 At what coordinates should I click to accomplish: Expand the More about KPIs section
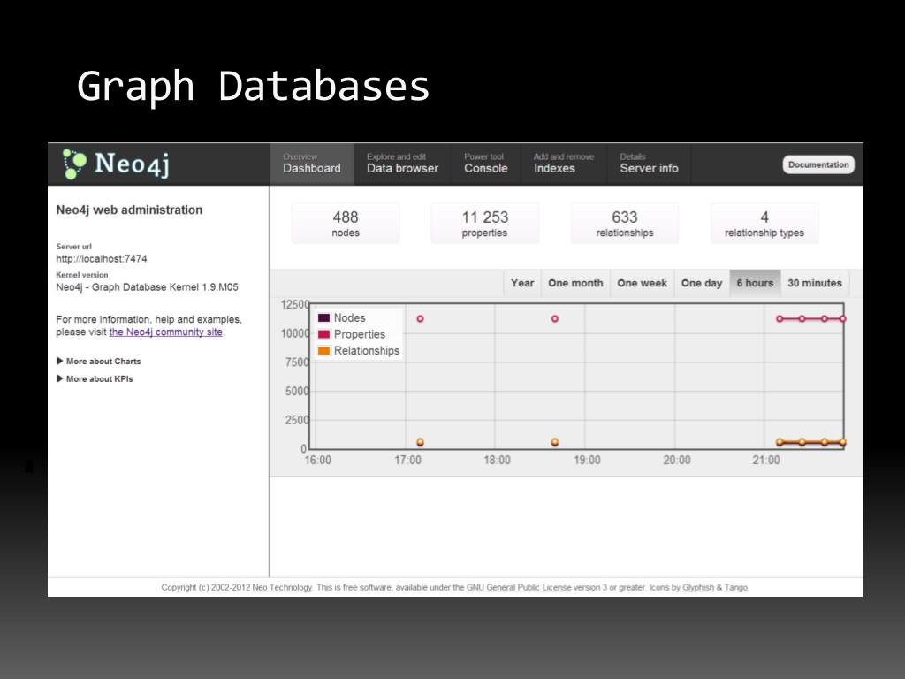pos(99,379)
